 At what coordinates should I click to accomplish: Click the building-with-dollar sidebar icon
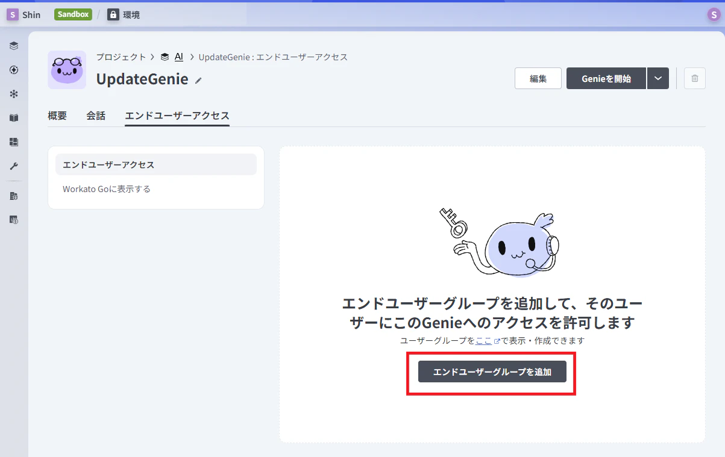pos(14,220)
